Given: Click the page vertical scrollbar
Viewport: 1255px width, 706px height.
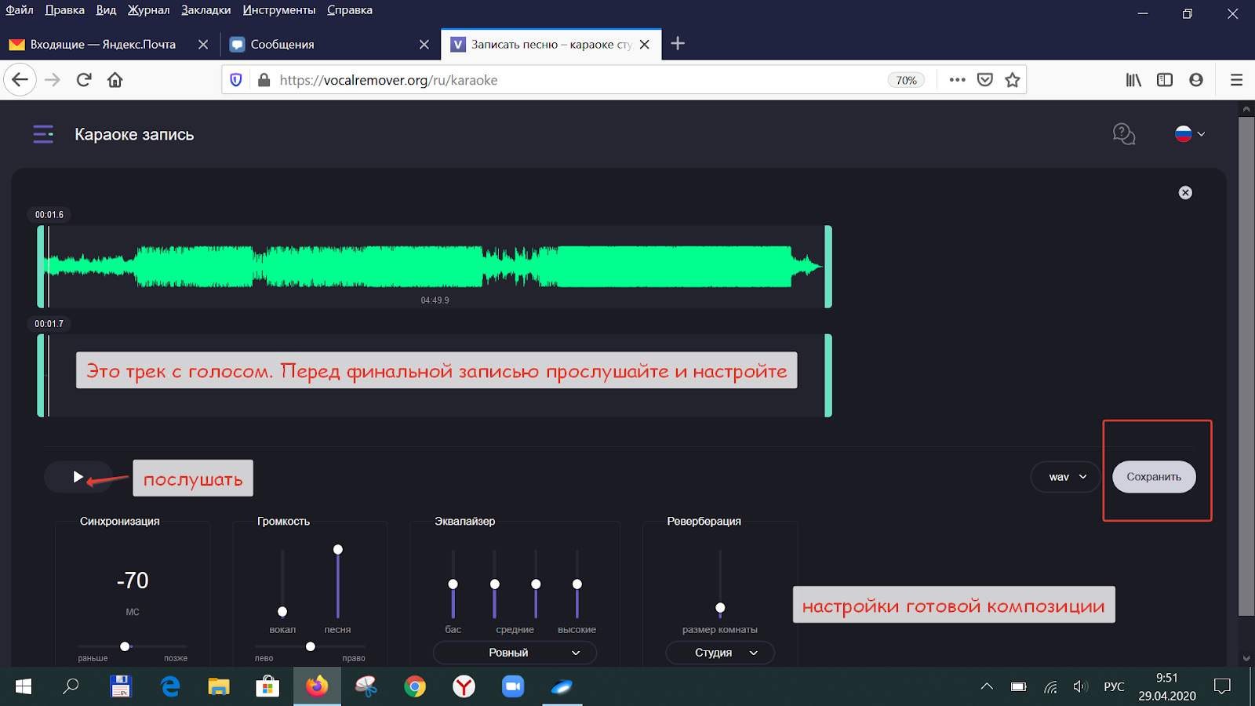Looking at the screenshot, I should [1246, 367].
